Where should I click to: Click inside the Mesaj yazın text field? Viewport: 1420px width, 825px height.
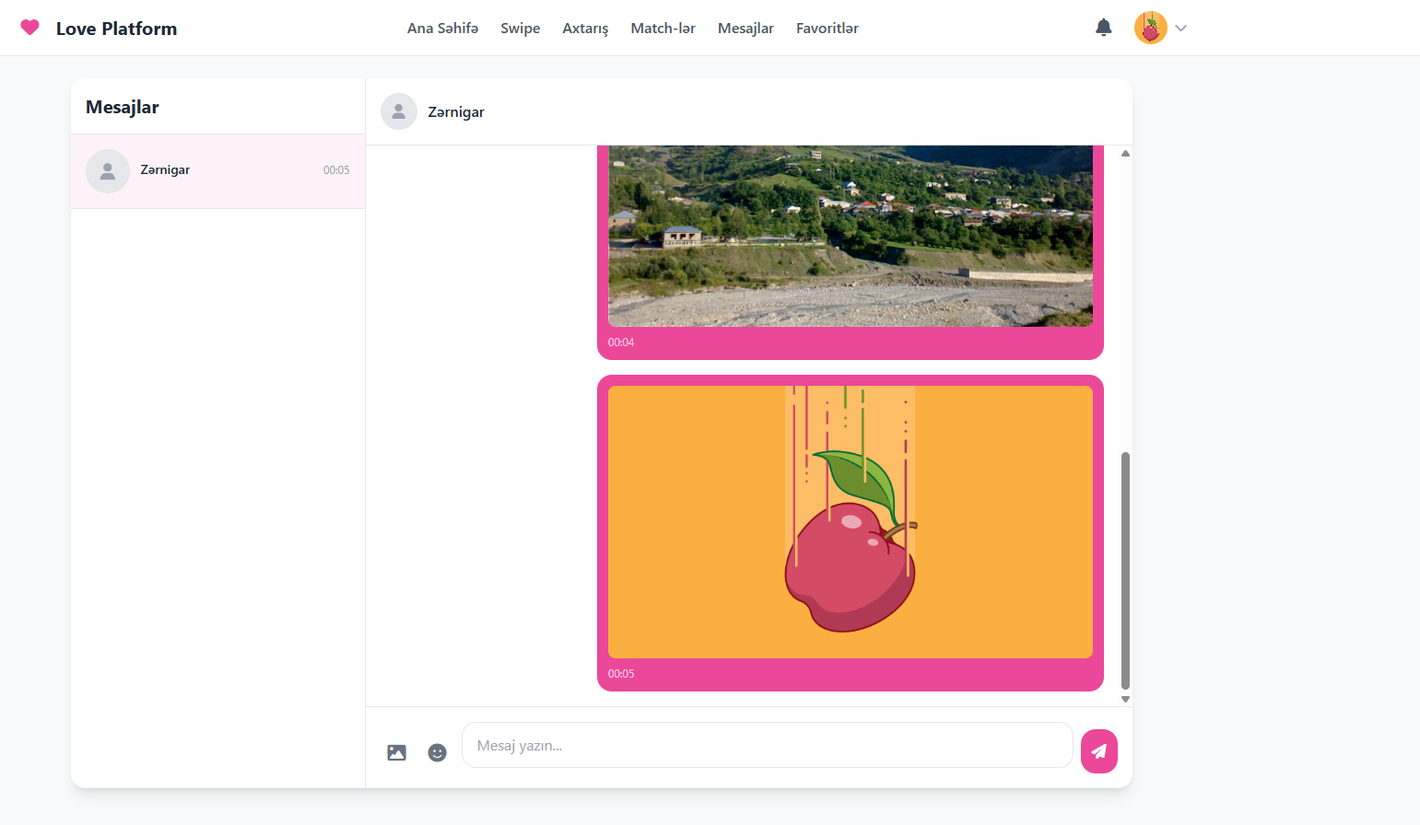pos(767,745)
